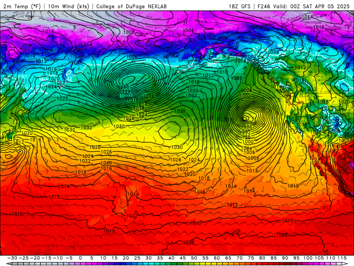
Task: Click the 115 value on the temperature legend
Action: [x=342, y=258]
